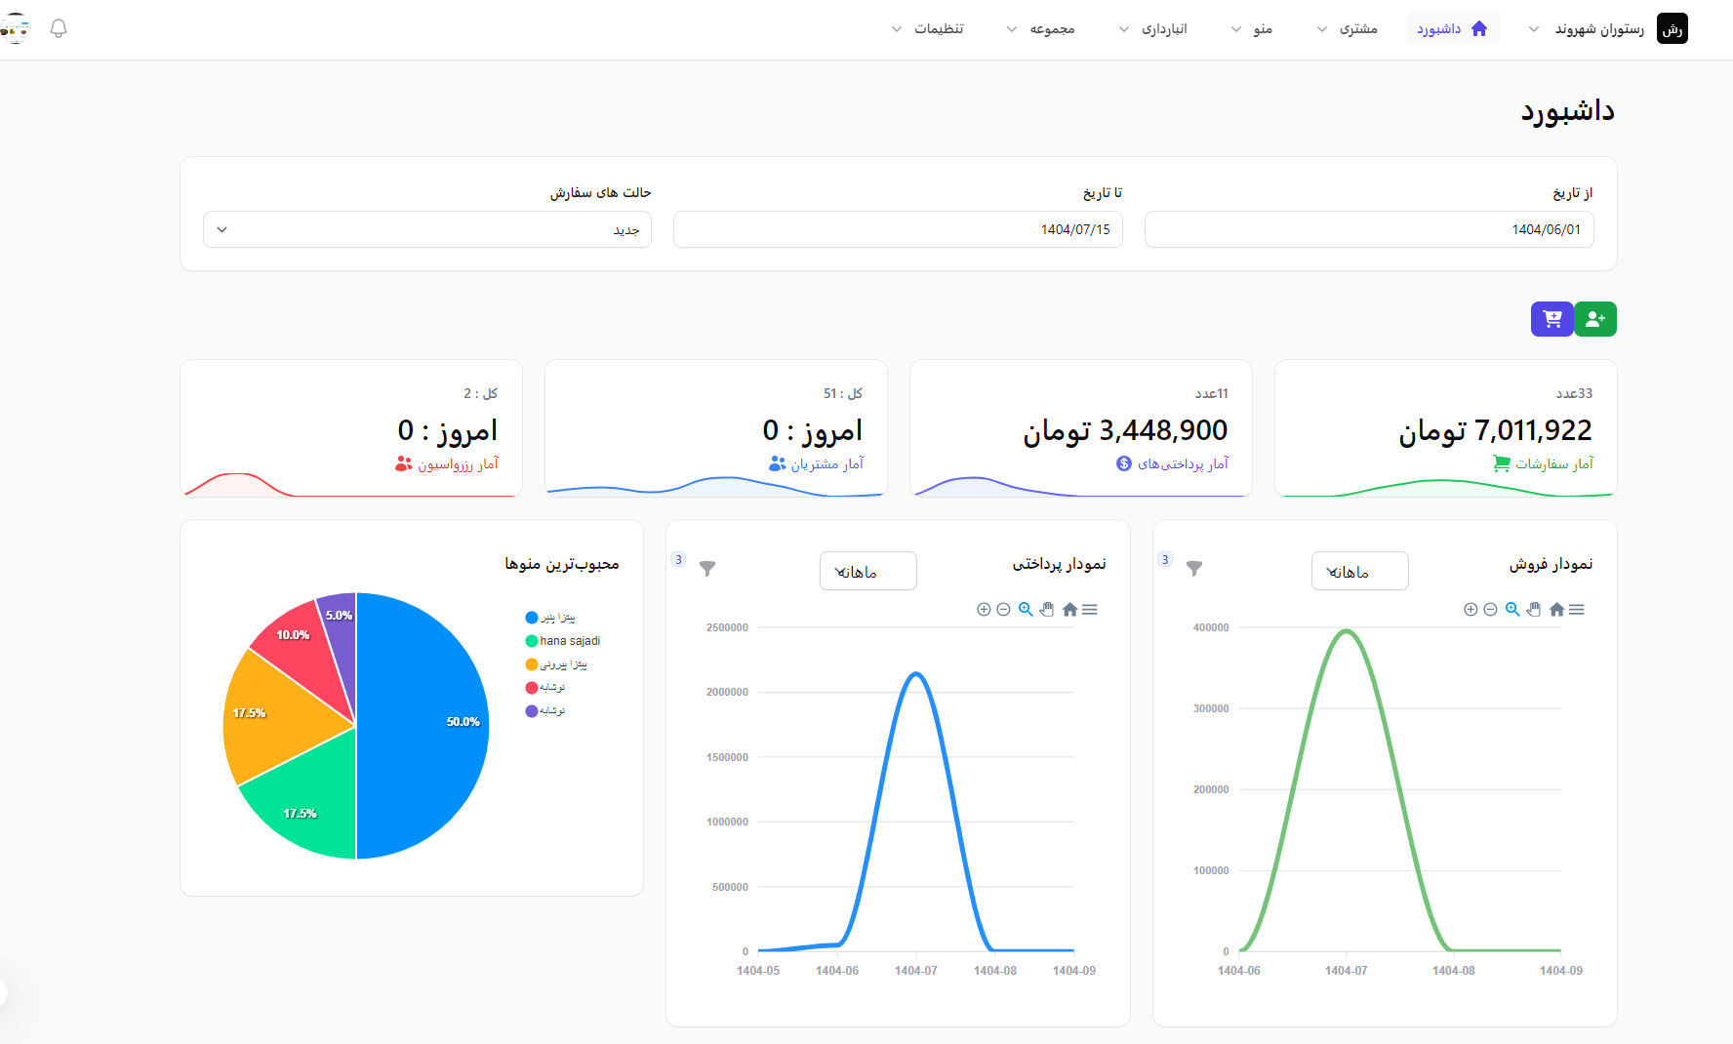Toggle the red نوشابه legend entry
1733x1044 pixels.
tap(545, 688)
